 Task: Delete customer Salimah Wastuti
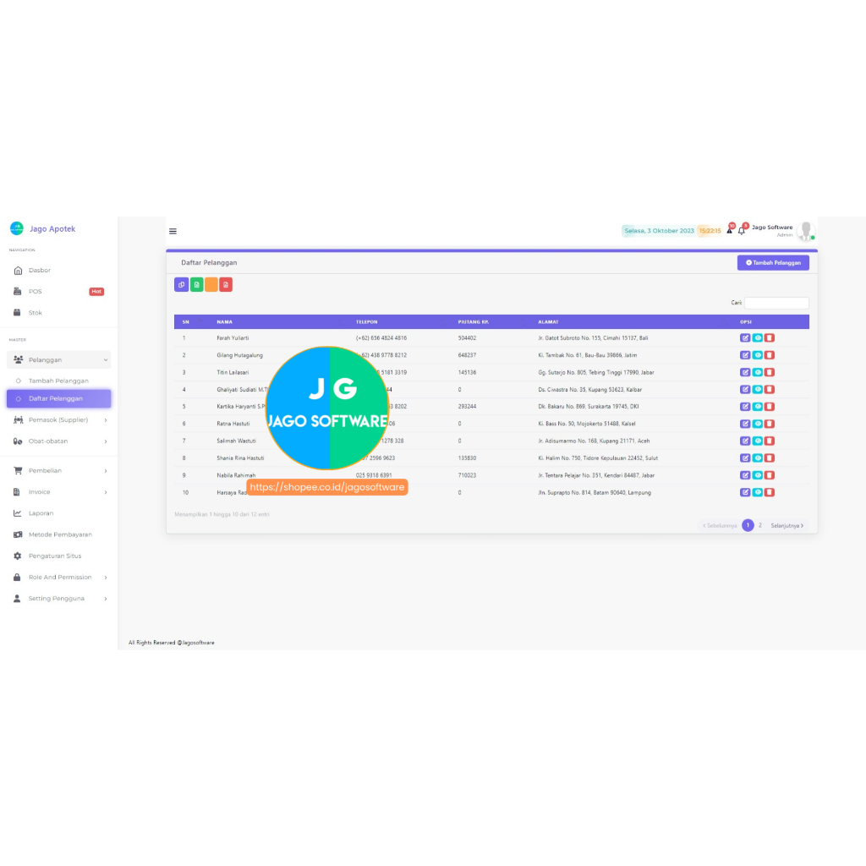[x=770, y=441]
